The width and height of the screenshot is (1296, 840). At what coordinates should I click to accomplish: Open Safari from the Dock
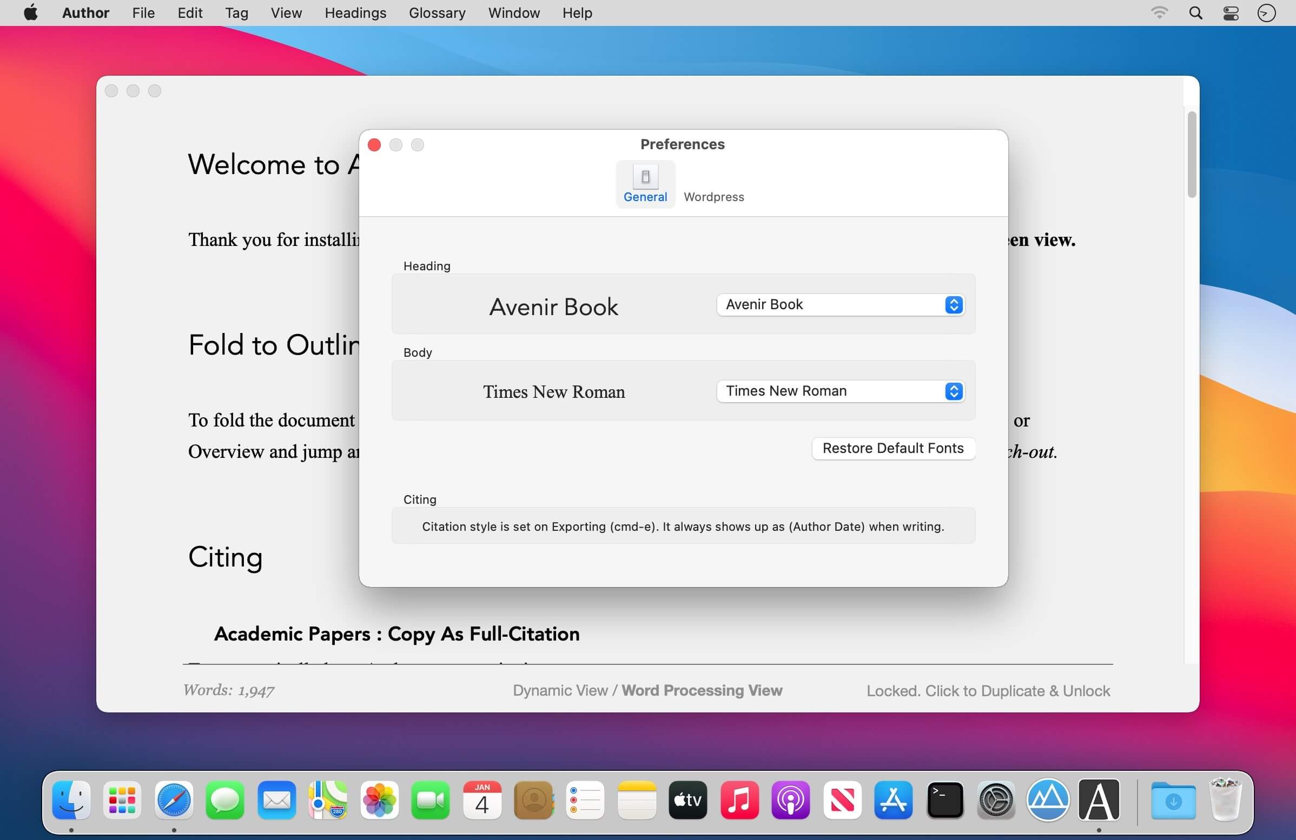pos(174,800)
